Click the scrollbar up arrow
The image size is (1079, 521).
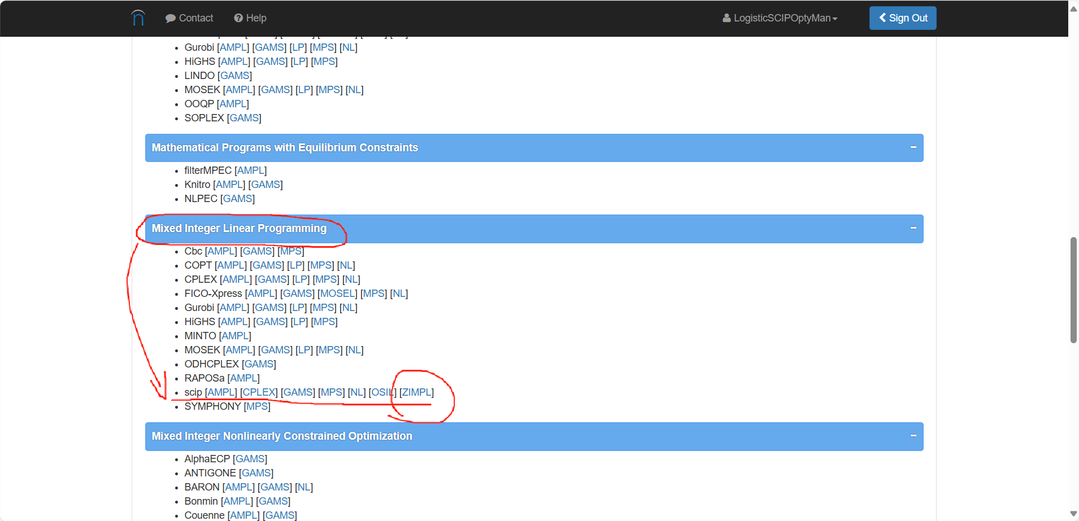(x=1073, y=8)
